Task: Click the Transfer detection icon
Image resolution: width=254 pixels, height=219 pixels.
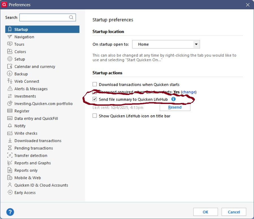Action: click(10, 155)
